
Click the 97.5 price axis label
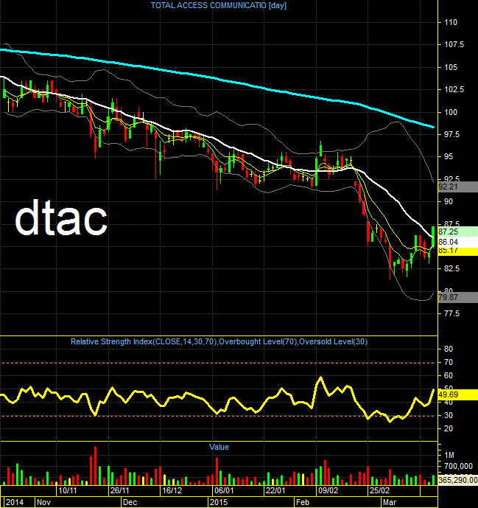click(x=451, y=134)
